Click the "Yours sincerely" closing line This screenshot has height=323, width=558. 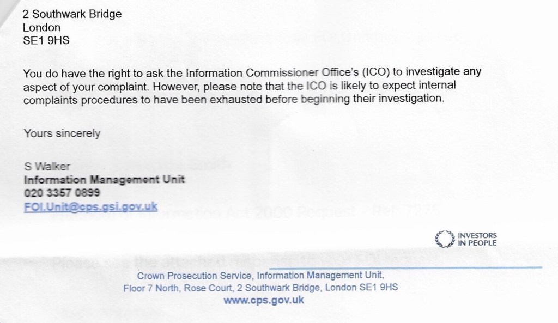tap(62, 133)
